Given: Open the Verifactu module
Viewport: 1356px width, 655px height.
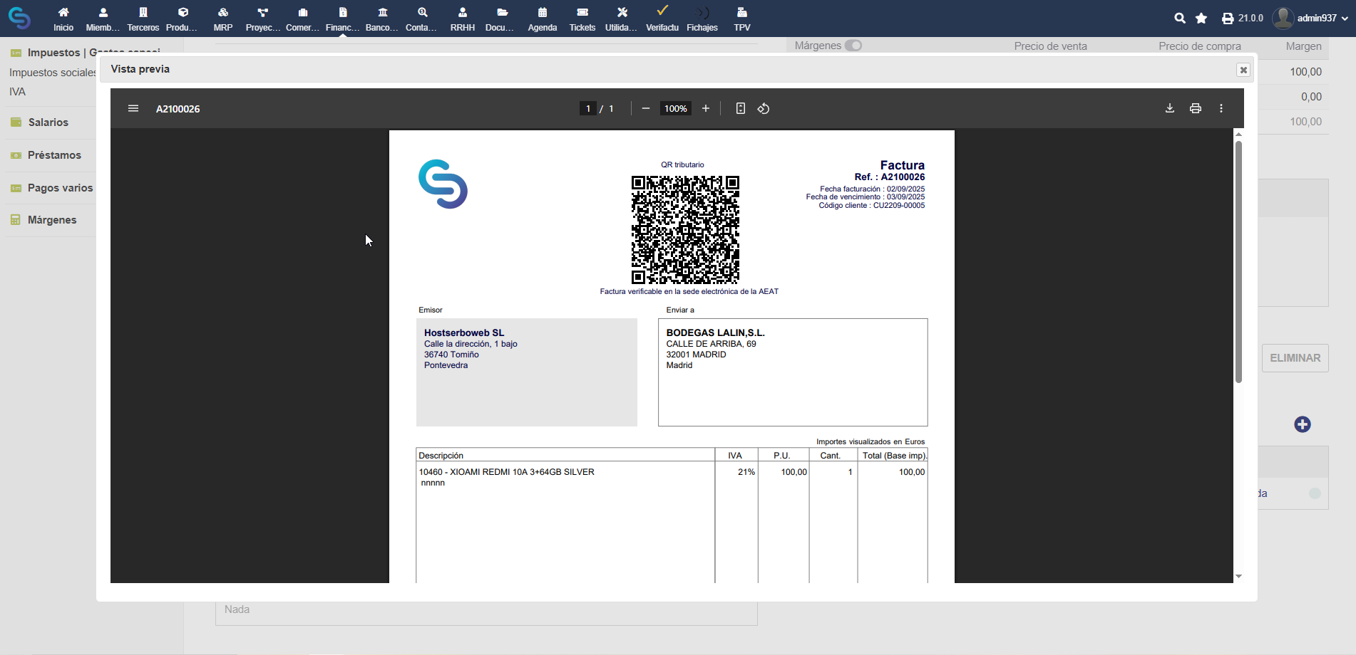Looking at the screenshot, I should point(662,19).
